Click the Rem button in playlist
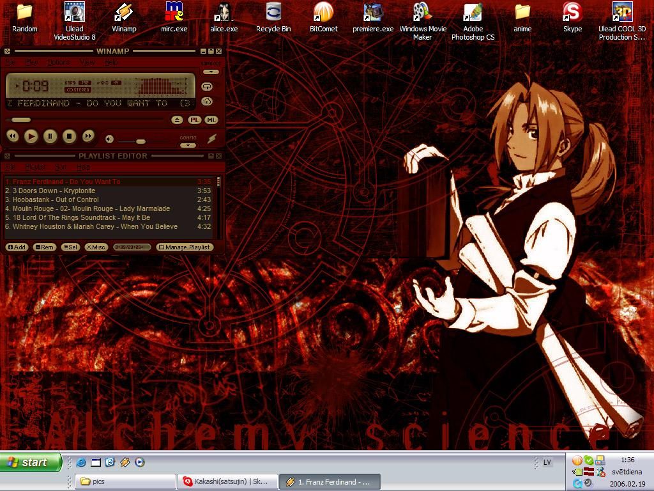The height and width of the screenshot is (491, 654). pos(45,247)
